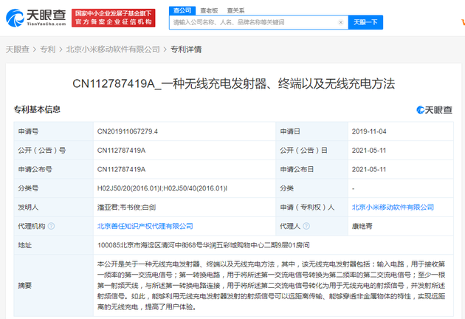Screen dimensions: 465x319
Task: Show help icon next to 代理机构
Action: click(x=51, y=226)
